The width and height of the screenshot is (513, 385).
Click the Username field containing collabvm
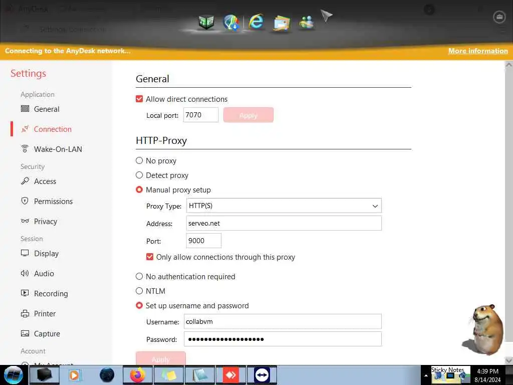283,321
